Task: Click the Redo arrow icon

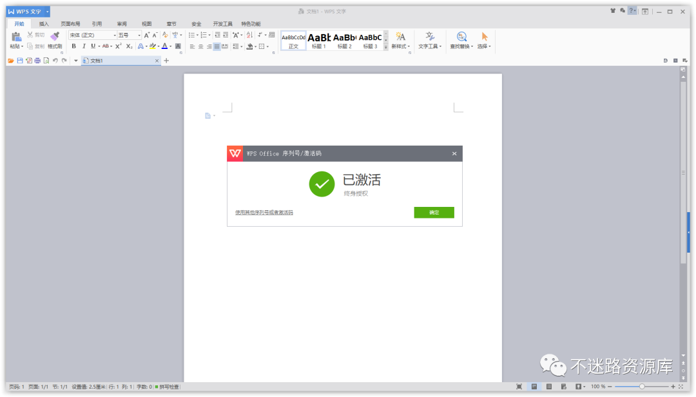Action: [64, 61]
